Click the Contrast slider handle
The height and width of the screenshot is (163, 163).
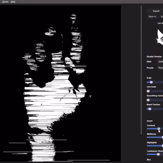click(x=159, y=129)
